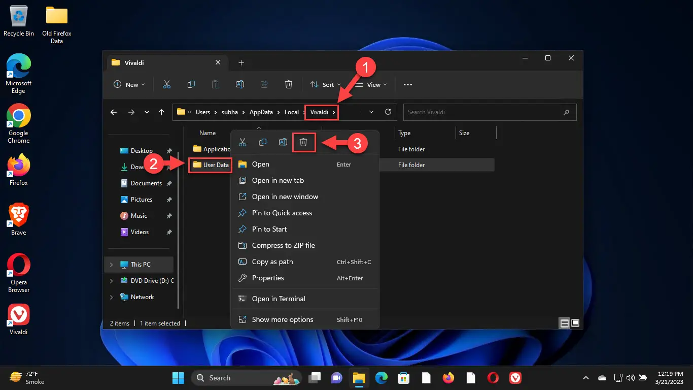Click the Forward navigation arrow
This screenshot has height=390, width=693.
click(x=131, y=112)
